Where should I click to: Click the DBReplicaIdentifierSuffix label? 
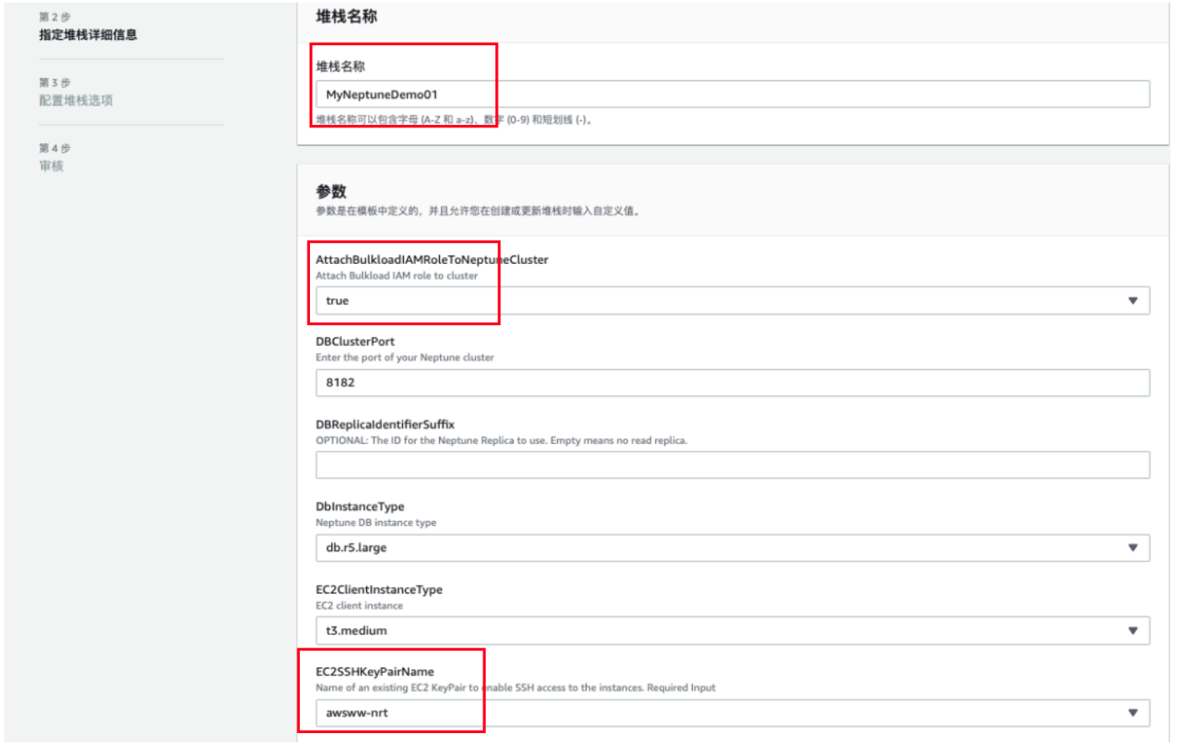[385, 424]
